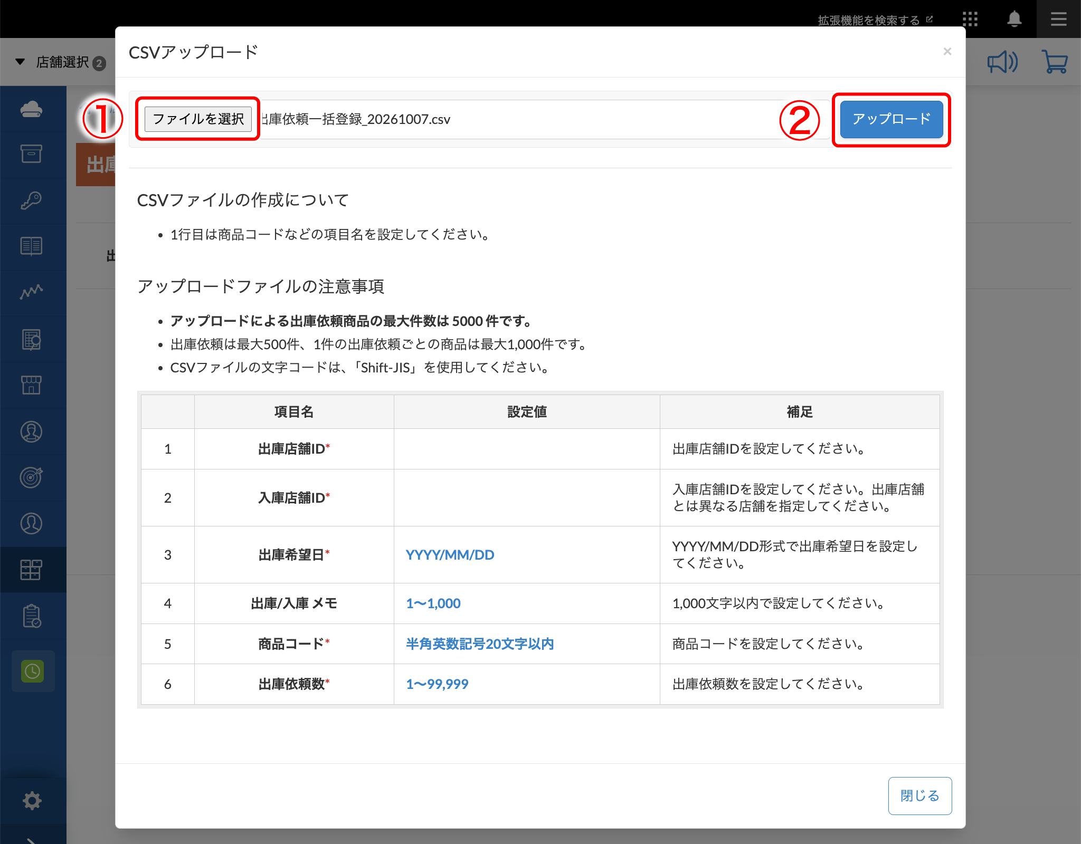Select the inventory shelves sidebar icon

click(31, 570)
